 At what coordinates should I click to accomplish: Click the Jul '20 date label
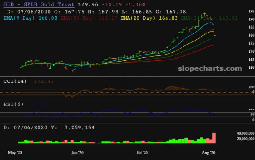pyautogui.click(x=142, y=153)
